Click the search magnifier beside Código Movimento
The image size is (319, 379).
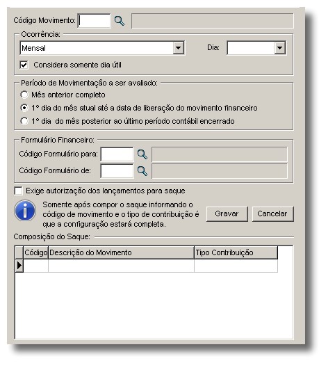tap(120, 21)
